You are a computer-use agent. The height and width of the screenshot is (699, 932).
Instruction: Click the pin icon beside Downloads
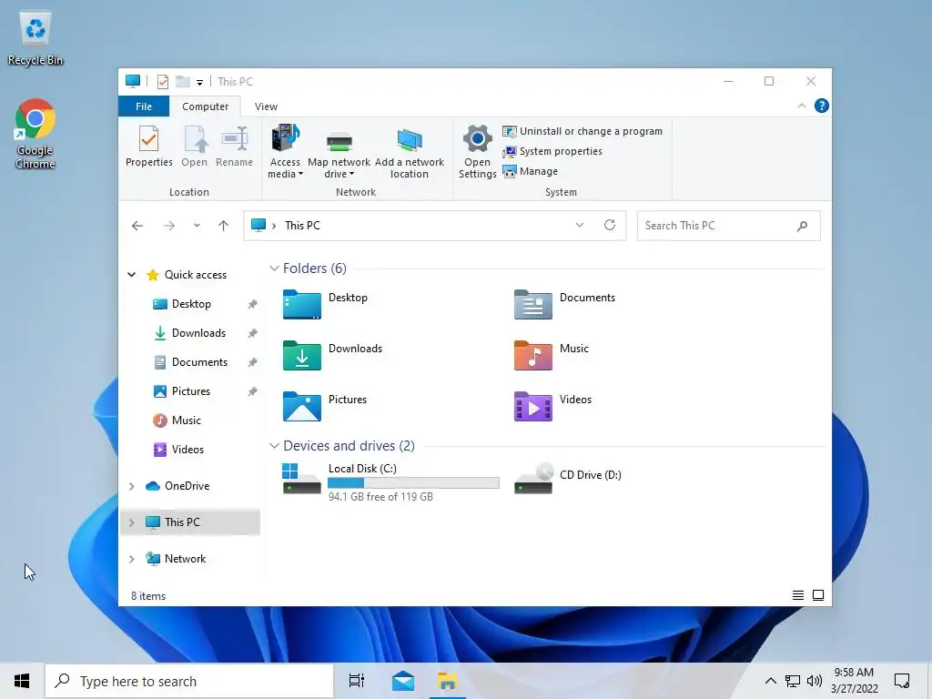coord(253,333)
